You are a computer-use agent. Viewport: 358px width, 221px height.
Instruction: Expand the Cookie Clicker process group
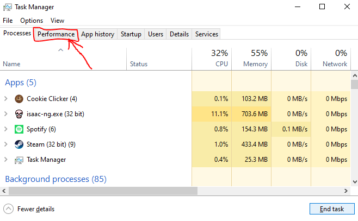point(6,99)
